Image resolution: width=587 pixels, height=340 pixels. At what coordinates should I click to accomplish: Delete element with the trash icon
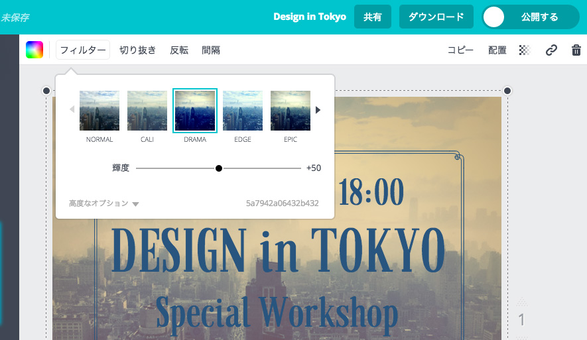coord(576,50)
